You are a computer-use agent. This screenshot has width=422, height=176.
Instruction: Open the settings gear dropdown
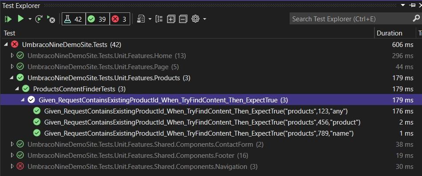point(199,19)
